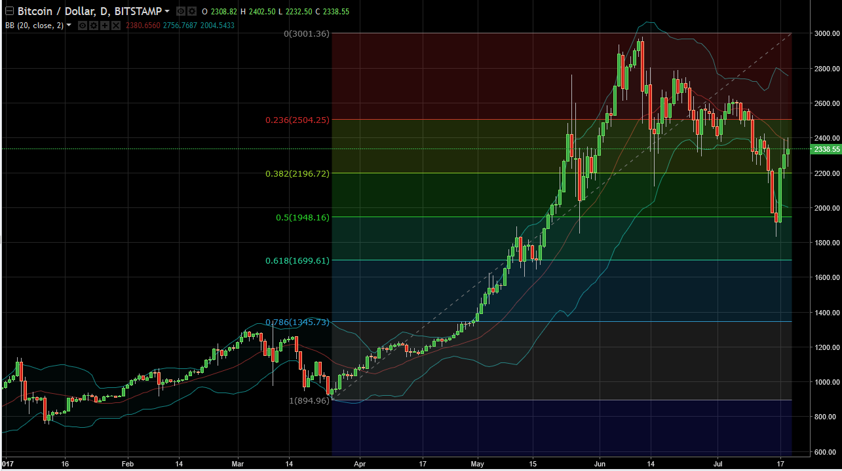Click the 1 (894.96) Fibonacci base label
Viewport: 842px width, 471px height.
pos(309,400)
